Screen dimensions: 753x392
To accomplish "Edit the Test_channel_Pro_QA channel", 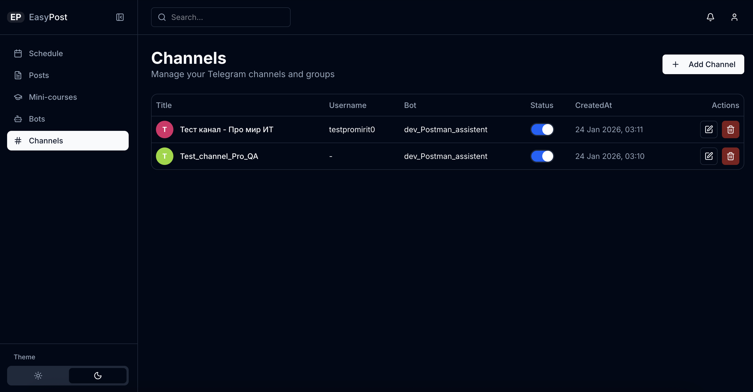I will pyautogui.click(x=709, y=156).
